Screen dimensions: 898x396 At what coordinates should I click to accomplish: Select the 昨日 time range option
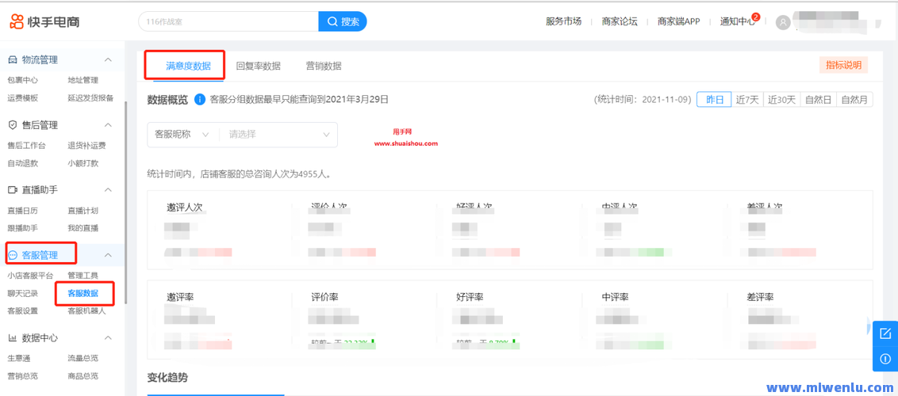pos(714,100)
